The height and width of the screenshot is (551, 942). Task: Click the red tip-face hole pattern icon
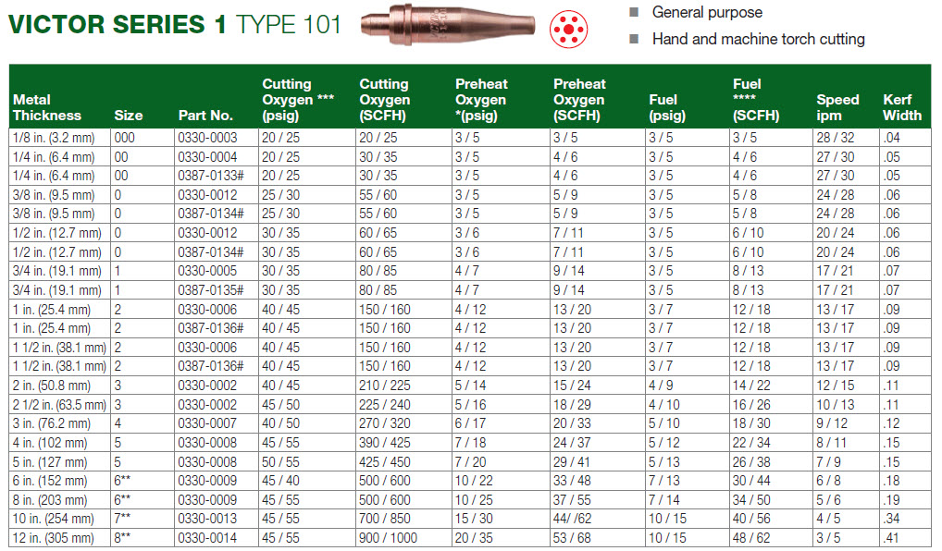[568, 30]
